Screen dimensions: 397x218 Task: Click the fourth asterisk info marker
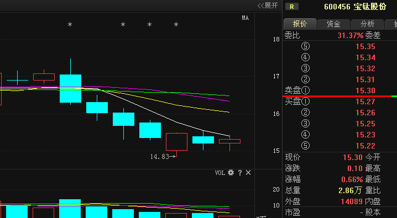tap(176, 25)
